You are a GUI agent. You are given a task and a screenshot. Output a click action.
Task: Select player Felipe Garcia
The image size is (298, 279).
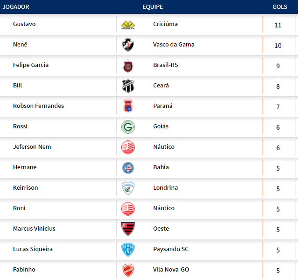coord(31,65)
